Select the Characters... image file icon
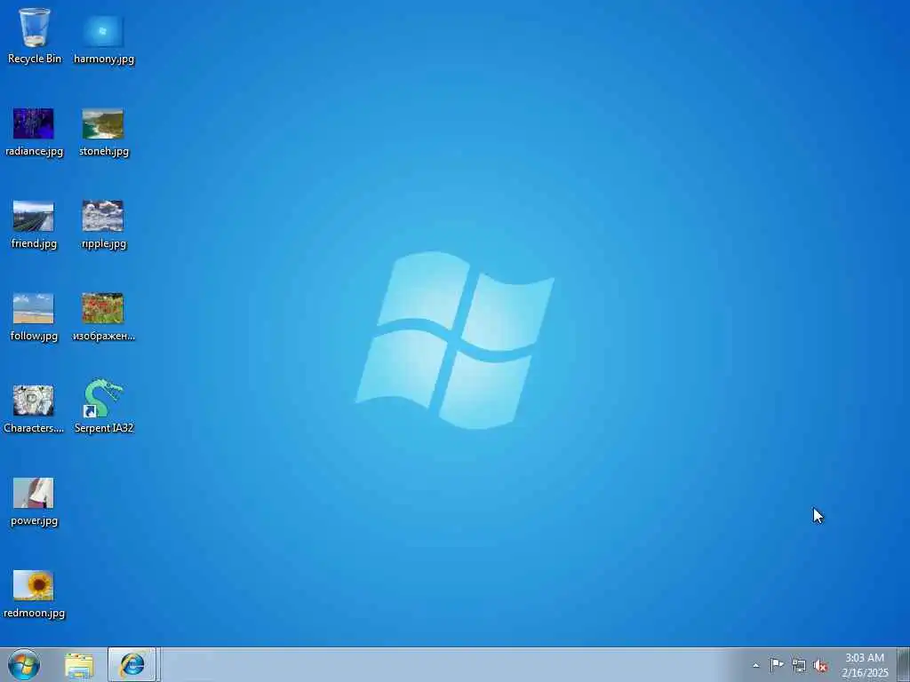 [x=34, y=408]
